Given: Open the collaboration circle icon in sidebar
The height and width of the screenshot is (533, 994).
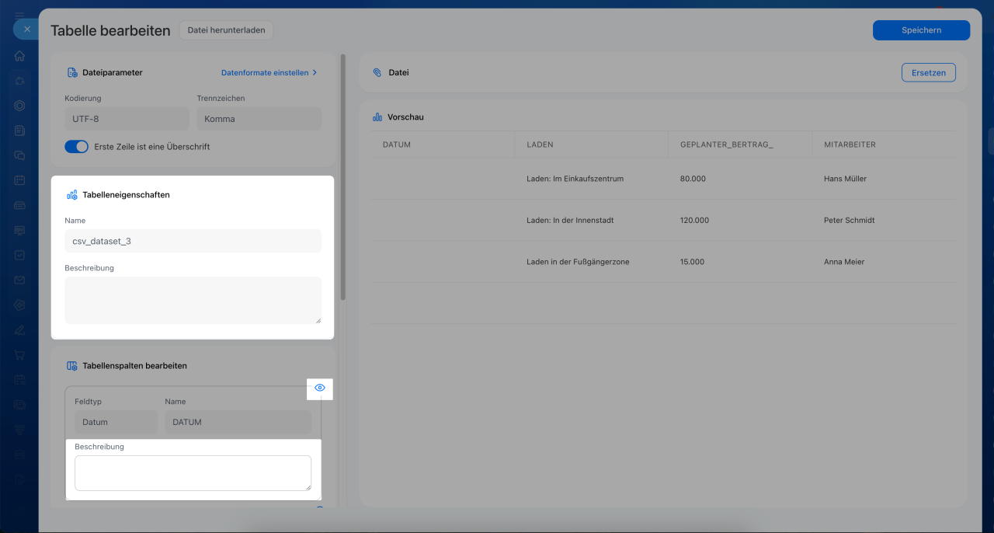Looking at the screenshot, I should (x=19, y=81).
